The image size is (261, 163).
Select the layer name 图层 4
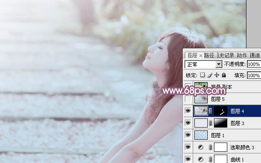click(x=237, y=111)
